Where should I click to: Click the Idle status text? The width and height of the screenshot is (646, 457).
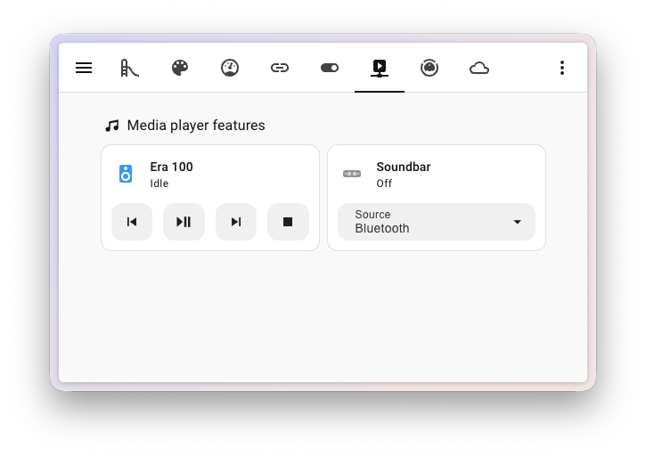(x=159, y=184)
